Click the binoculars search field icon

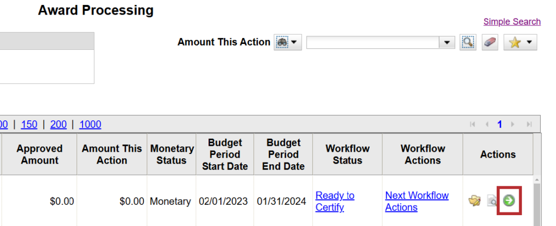[282, 42]
